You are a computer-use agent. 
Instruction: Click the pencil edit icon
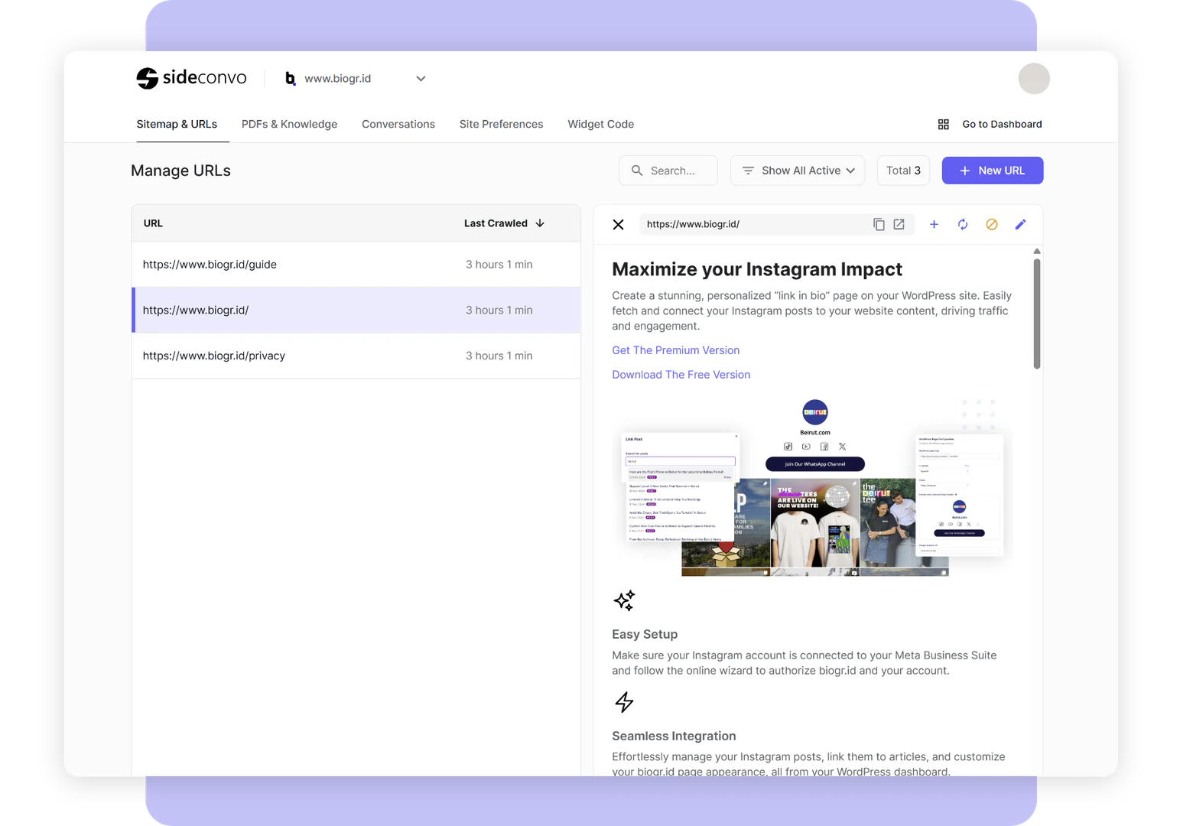[1020, 224]
